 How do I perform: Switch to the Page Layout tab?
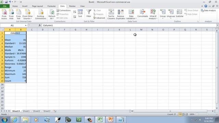(x=37, y=6)
